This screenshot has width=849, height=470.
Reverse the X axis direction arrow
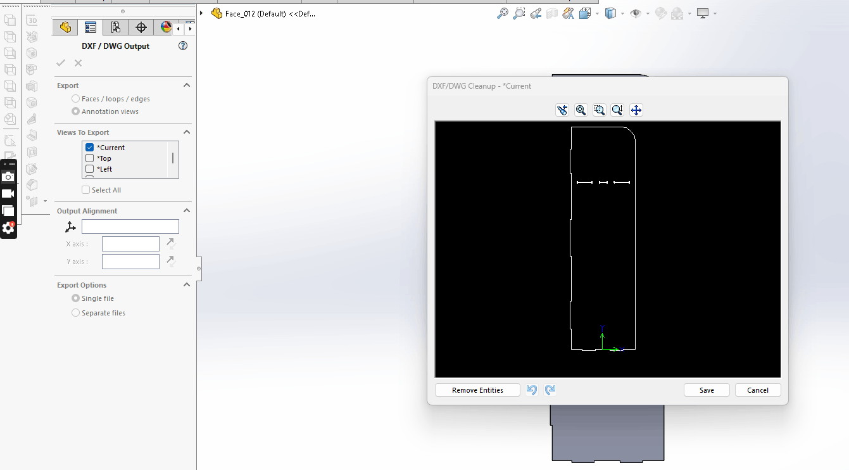coord(170,243)
